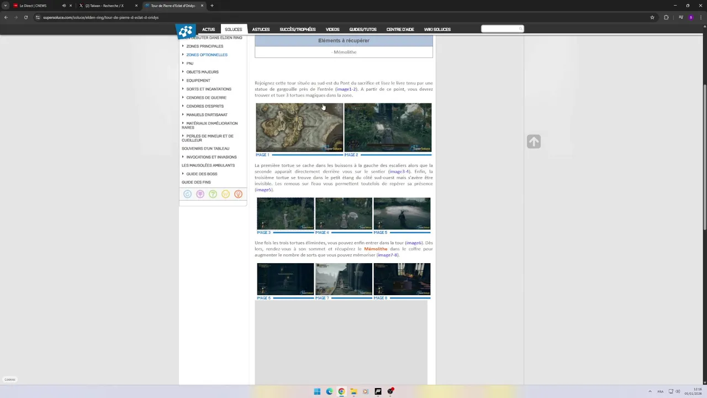
Task: Follow the image3-4 link in the text
Action: 399,171
